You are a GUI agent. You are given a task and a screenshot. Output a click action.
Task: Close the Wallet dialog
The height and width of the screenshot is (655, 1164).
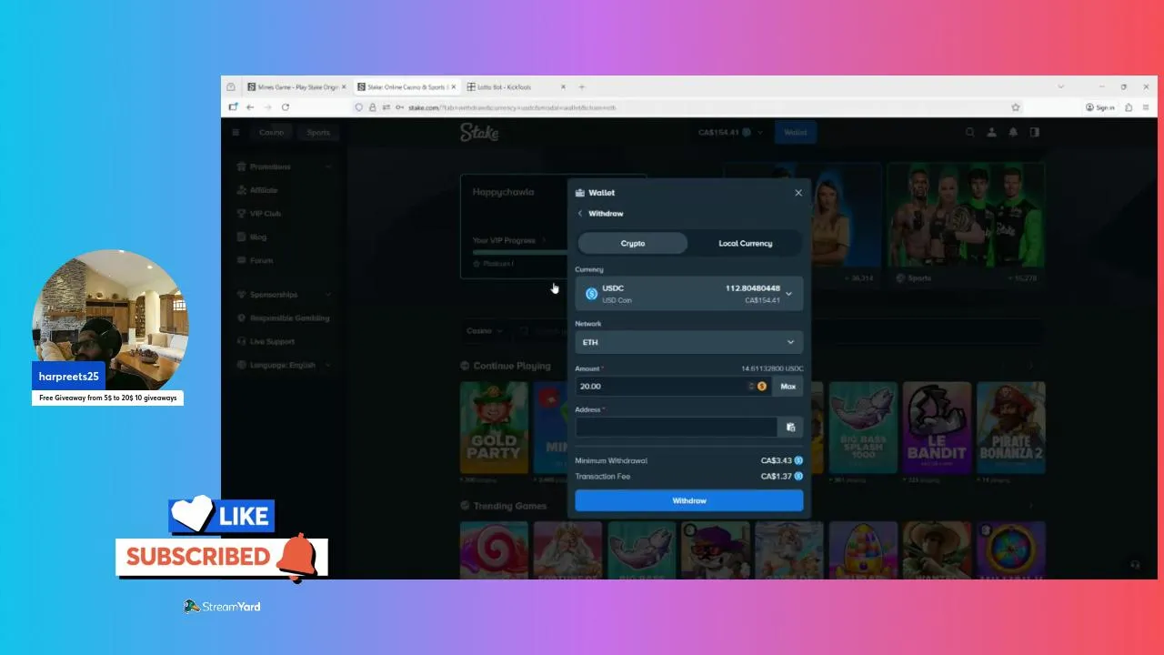click(798, 193)
